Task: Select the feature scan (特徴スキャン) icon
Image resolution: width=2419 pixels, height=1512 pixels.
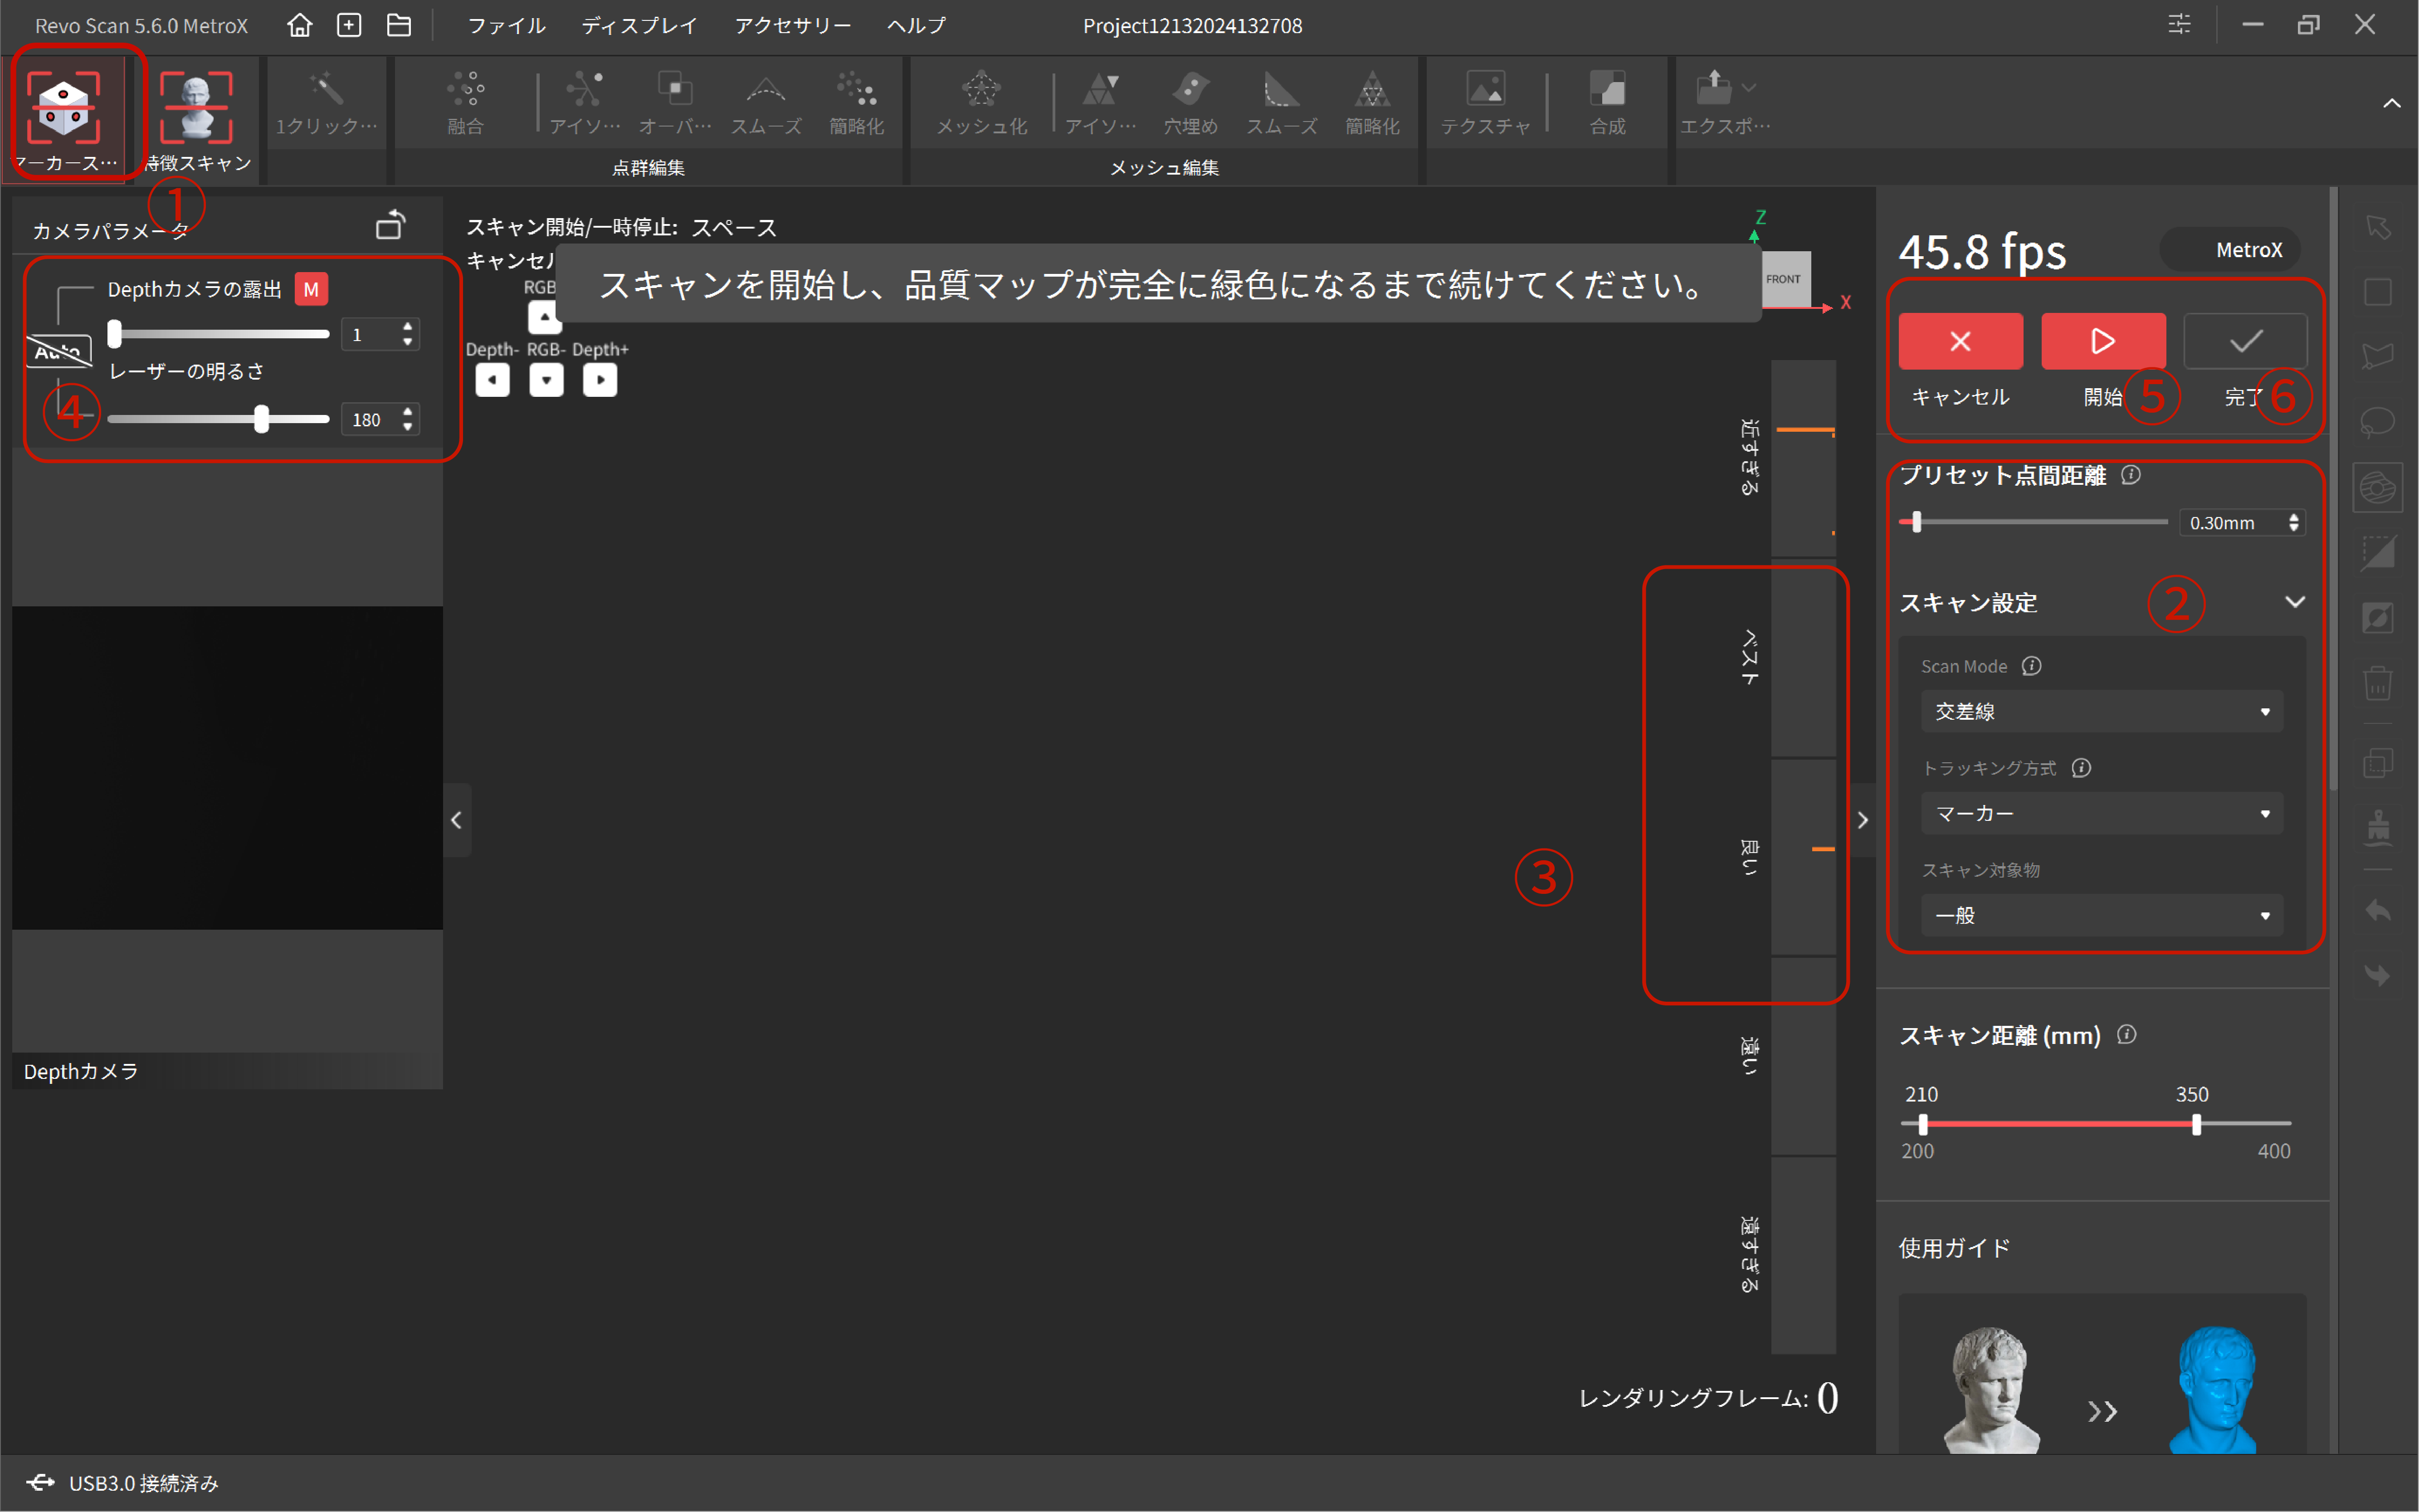Action: (x=196, y=106)
